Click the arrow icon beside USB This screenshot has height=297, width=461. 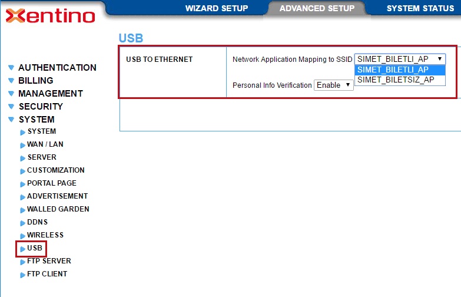coord(23,249)
